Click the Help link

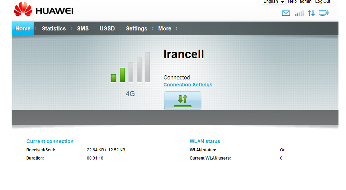[x=292, y=2]
